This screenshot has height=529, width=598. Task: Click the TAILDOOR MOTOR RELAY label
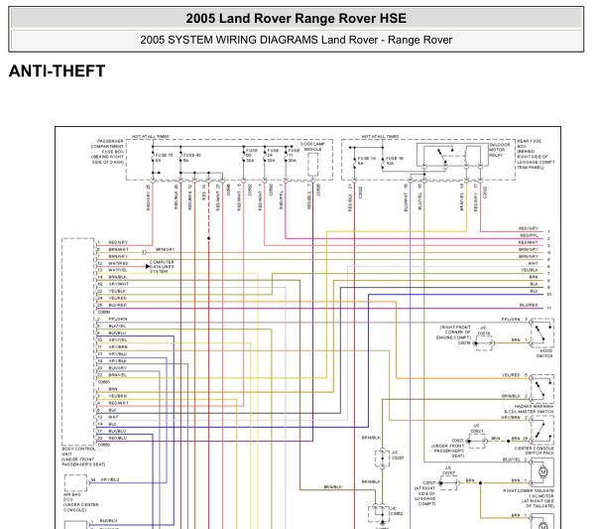pos(500,150)
